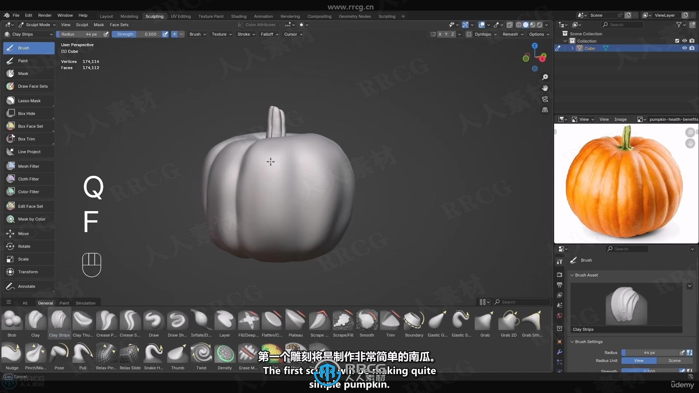The height and width of the screenshot is (393, 699).
Task: Set brush direction to subtract (minus)
Action: 181,34
